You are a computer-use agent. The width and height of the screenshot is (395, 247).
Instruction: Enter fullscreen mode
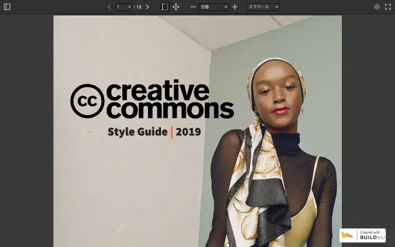[388, 7]
